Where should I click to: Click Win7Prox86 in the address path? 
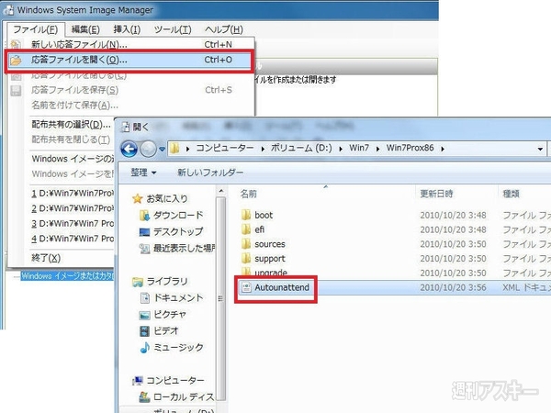point(410,148)
